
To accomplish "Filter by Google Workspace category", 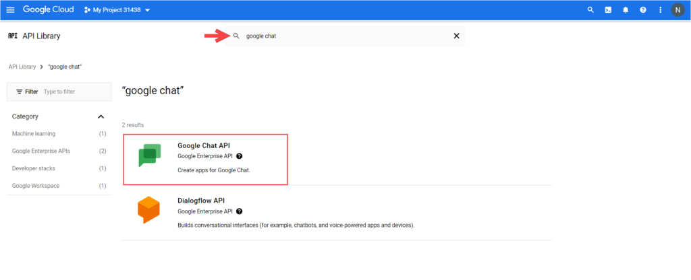I will (35, 186).
